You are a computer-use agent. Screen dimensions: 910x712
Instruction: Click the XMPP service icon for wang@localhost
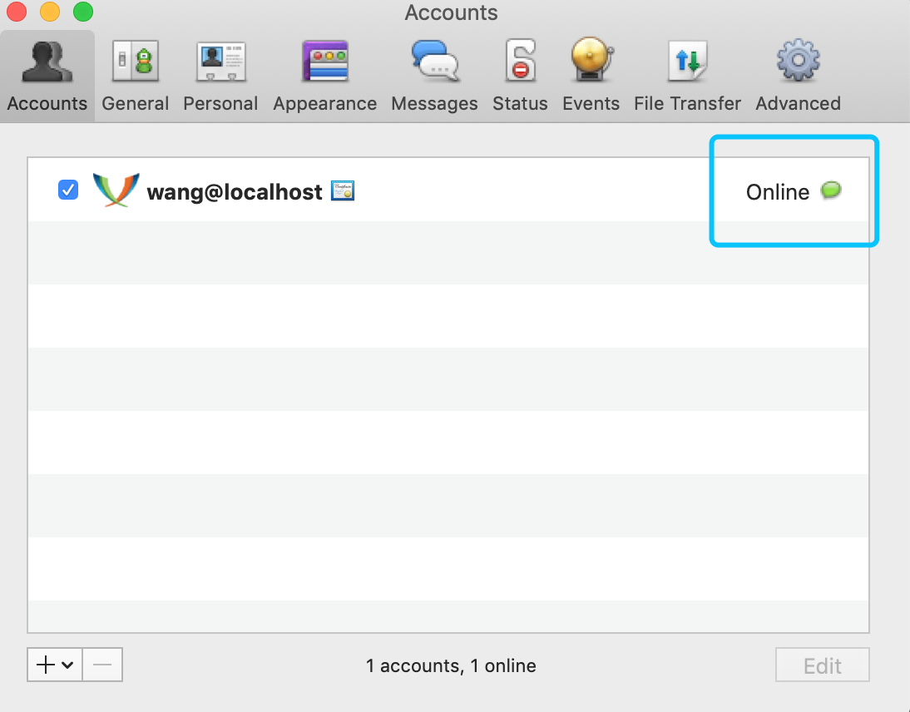click(x=116, y=190)
